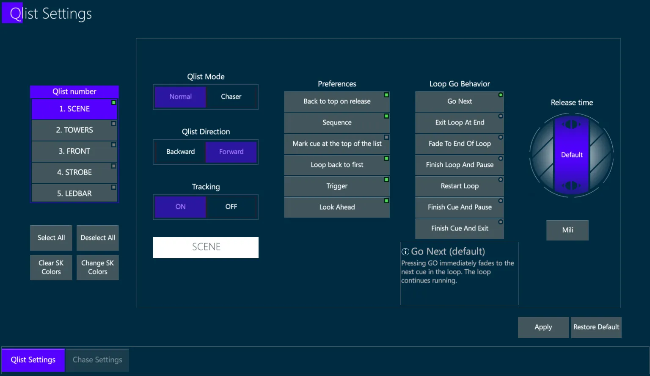Screen dimensions: 650x376
Task: Select qlist 4. STROBE
Action: pos(74,172)
